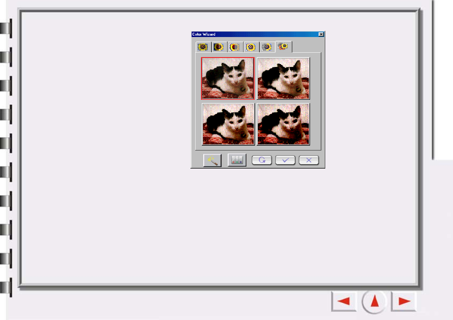The height and width of the screenshot is (320, 453).
Task: Go up with the round red arrow button
Action: click(375, 301)
